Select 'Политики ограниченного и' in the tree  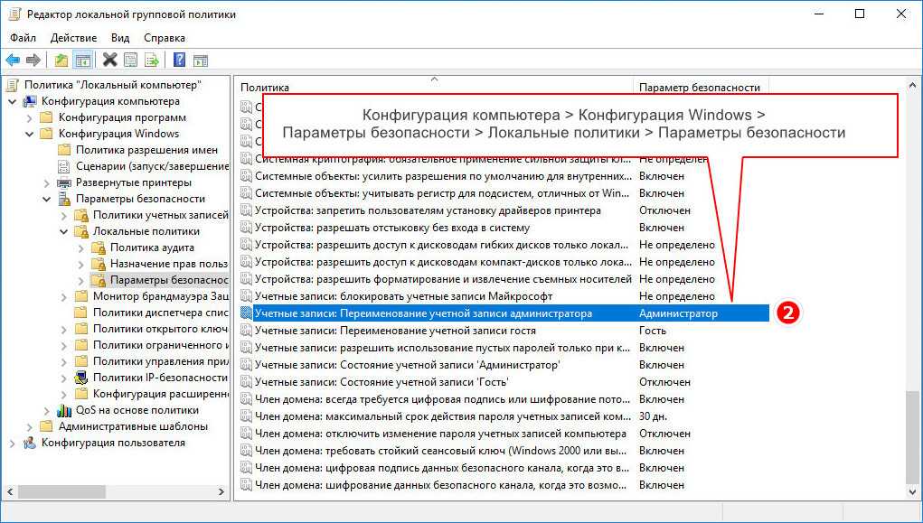[161, 345]
